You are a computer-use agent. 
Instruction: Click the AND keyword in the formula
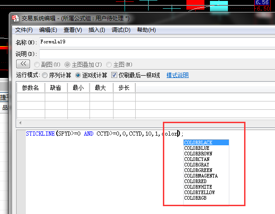click(89, 134)
